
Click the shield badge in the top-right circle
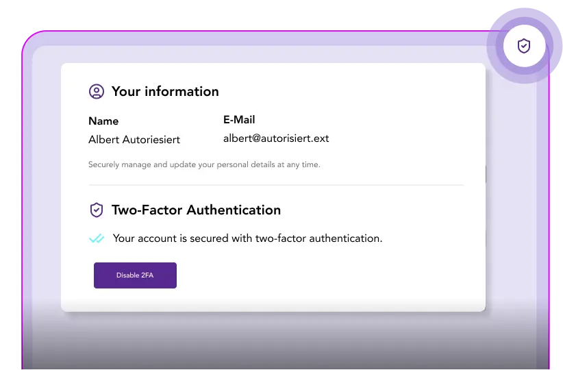point(524,47)
